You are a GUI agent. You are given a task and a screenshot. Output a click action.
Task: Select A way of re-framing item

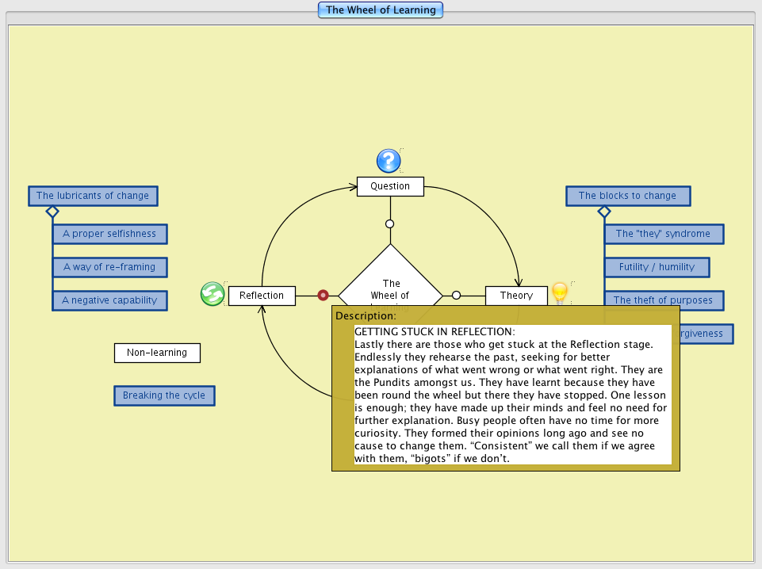tap(109, 267)
